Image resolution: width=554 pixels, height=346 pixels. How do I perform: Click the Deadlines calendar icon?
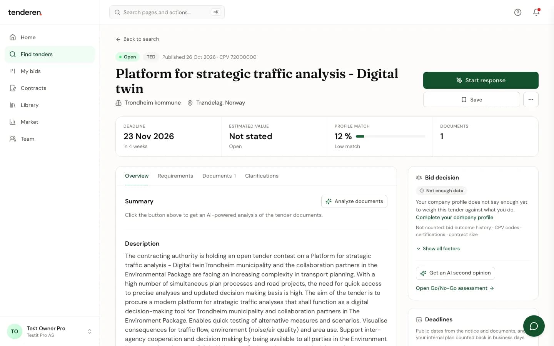(x=419, y=319)
